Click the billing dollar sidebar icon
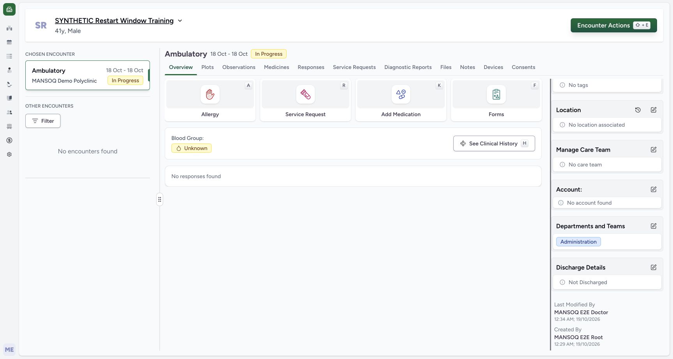Screen dimensions: 673x359 [x=9, y=140]
